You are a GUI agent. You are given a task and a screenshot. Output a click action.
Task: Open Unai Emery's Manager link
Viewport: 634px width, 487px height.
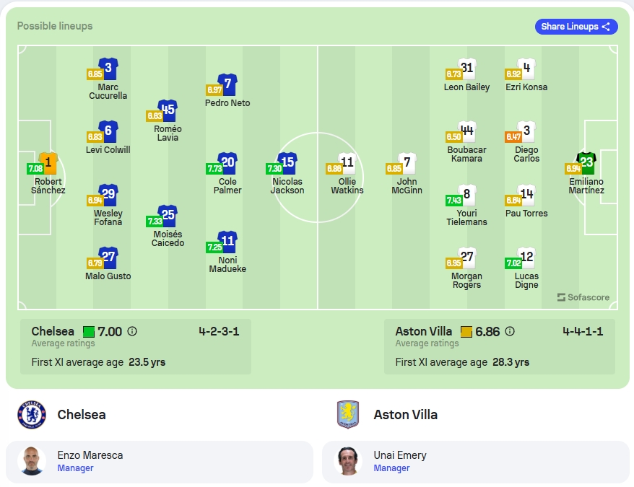[x=391, y=468]
